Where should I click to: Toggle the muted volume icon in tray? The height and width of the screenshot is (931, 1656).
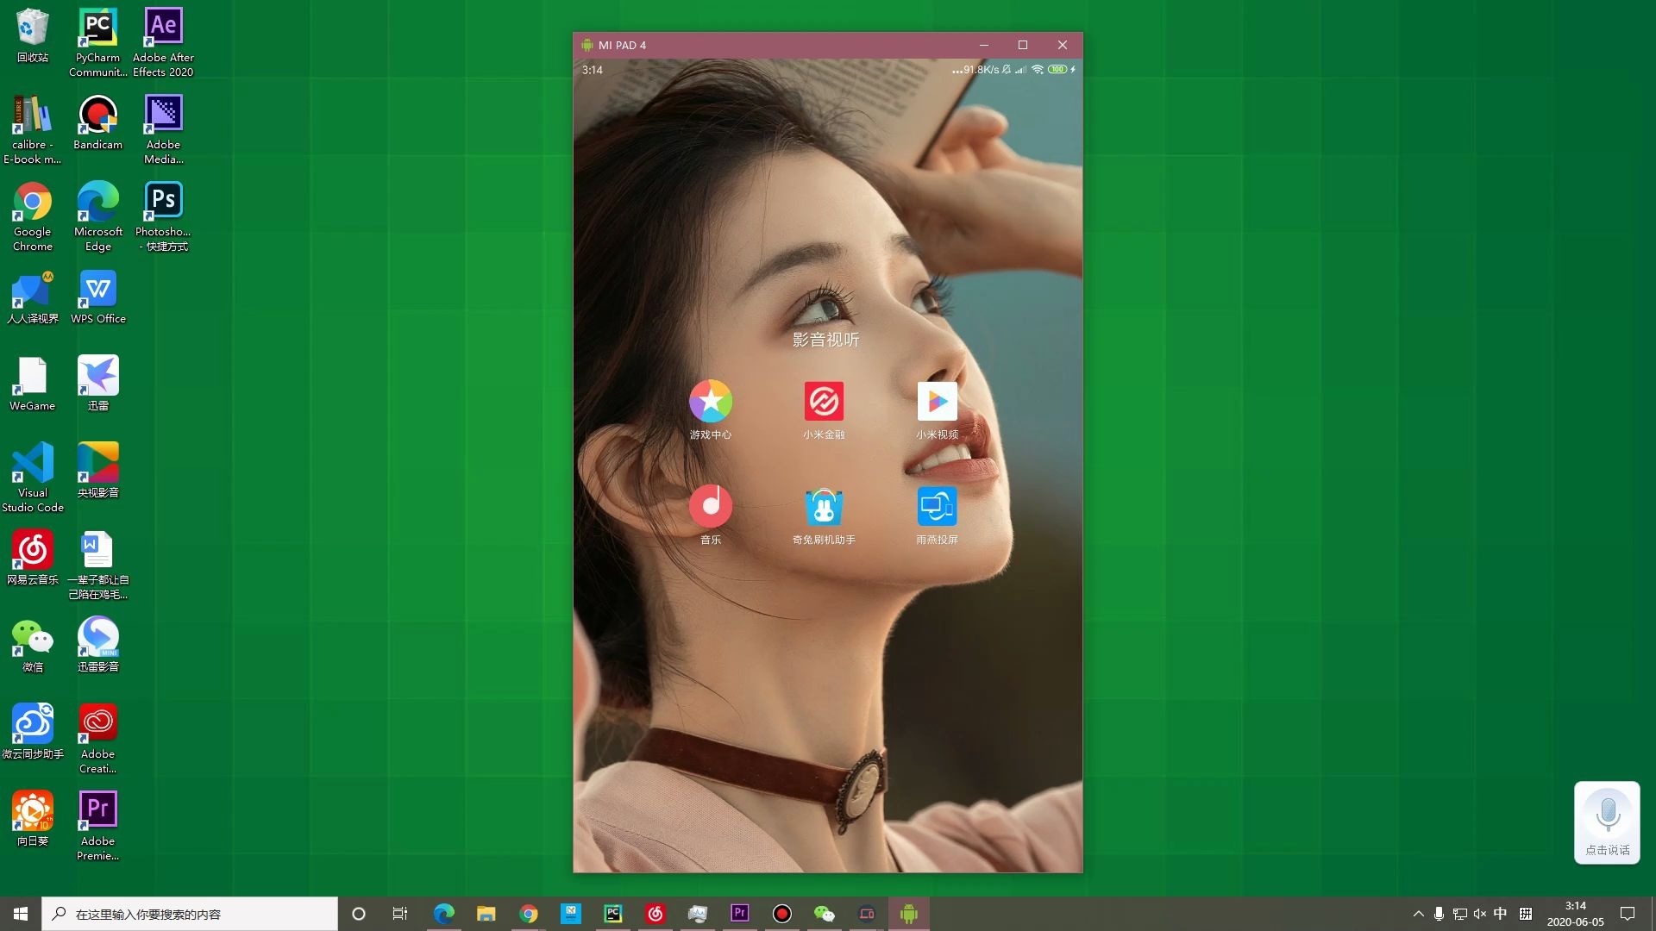pyautogui.click(x=1480, y=914)
